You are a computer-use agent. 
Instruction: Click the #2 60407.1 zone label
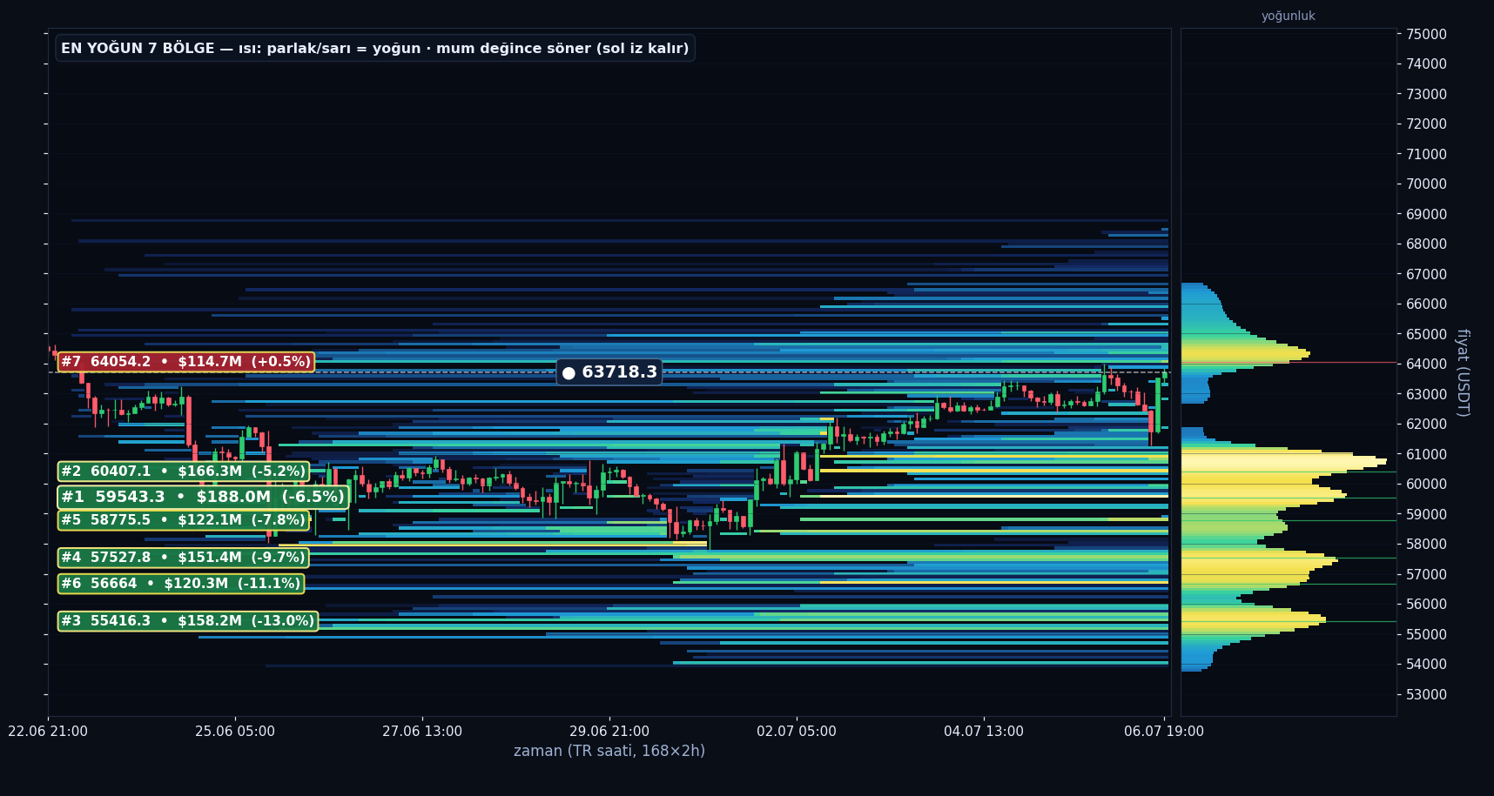(x=183, y=472)
